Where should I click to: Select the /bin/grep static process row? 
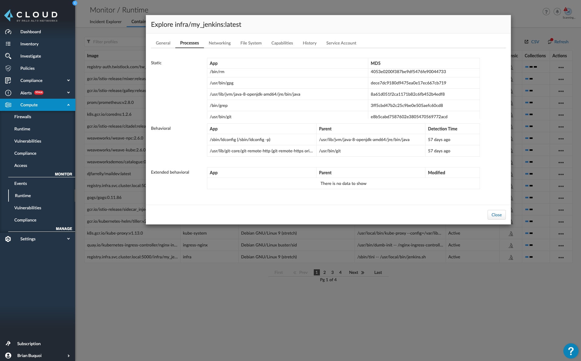(343, 105)
